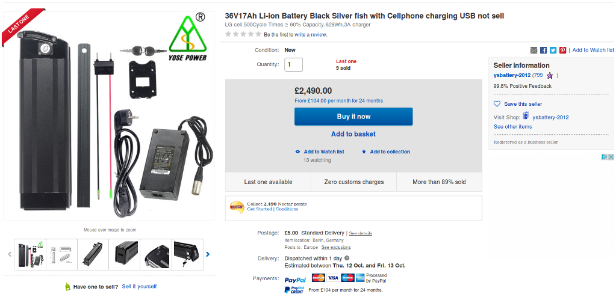Screen dimensions: 616x297
Task: Pin this listing on Pinterest
Action: [562, 50]
